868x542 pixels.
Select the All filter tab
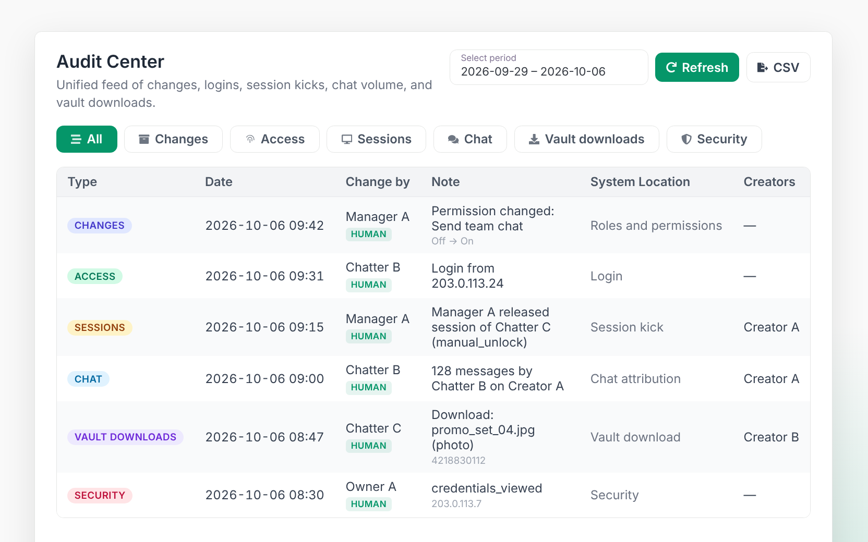click(x=87, y=139)
